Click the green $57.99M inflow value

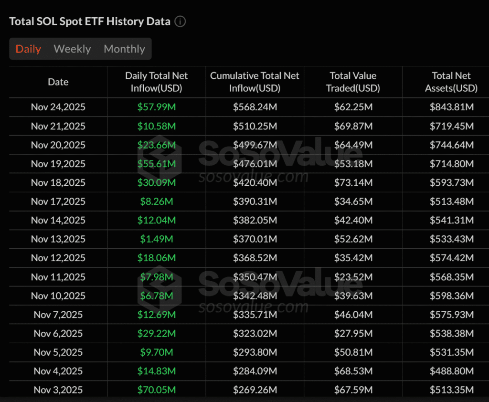click(x=156, y=107)
